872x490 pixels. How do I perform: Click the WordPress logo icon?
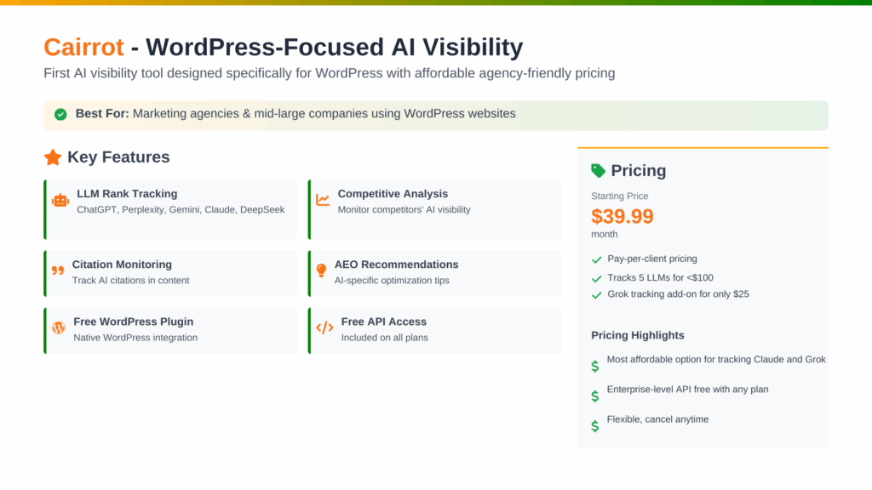(x=58, y=328)
